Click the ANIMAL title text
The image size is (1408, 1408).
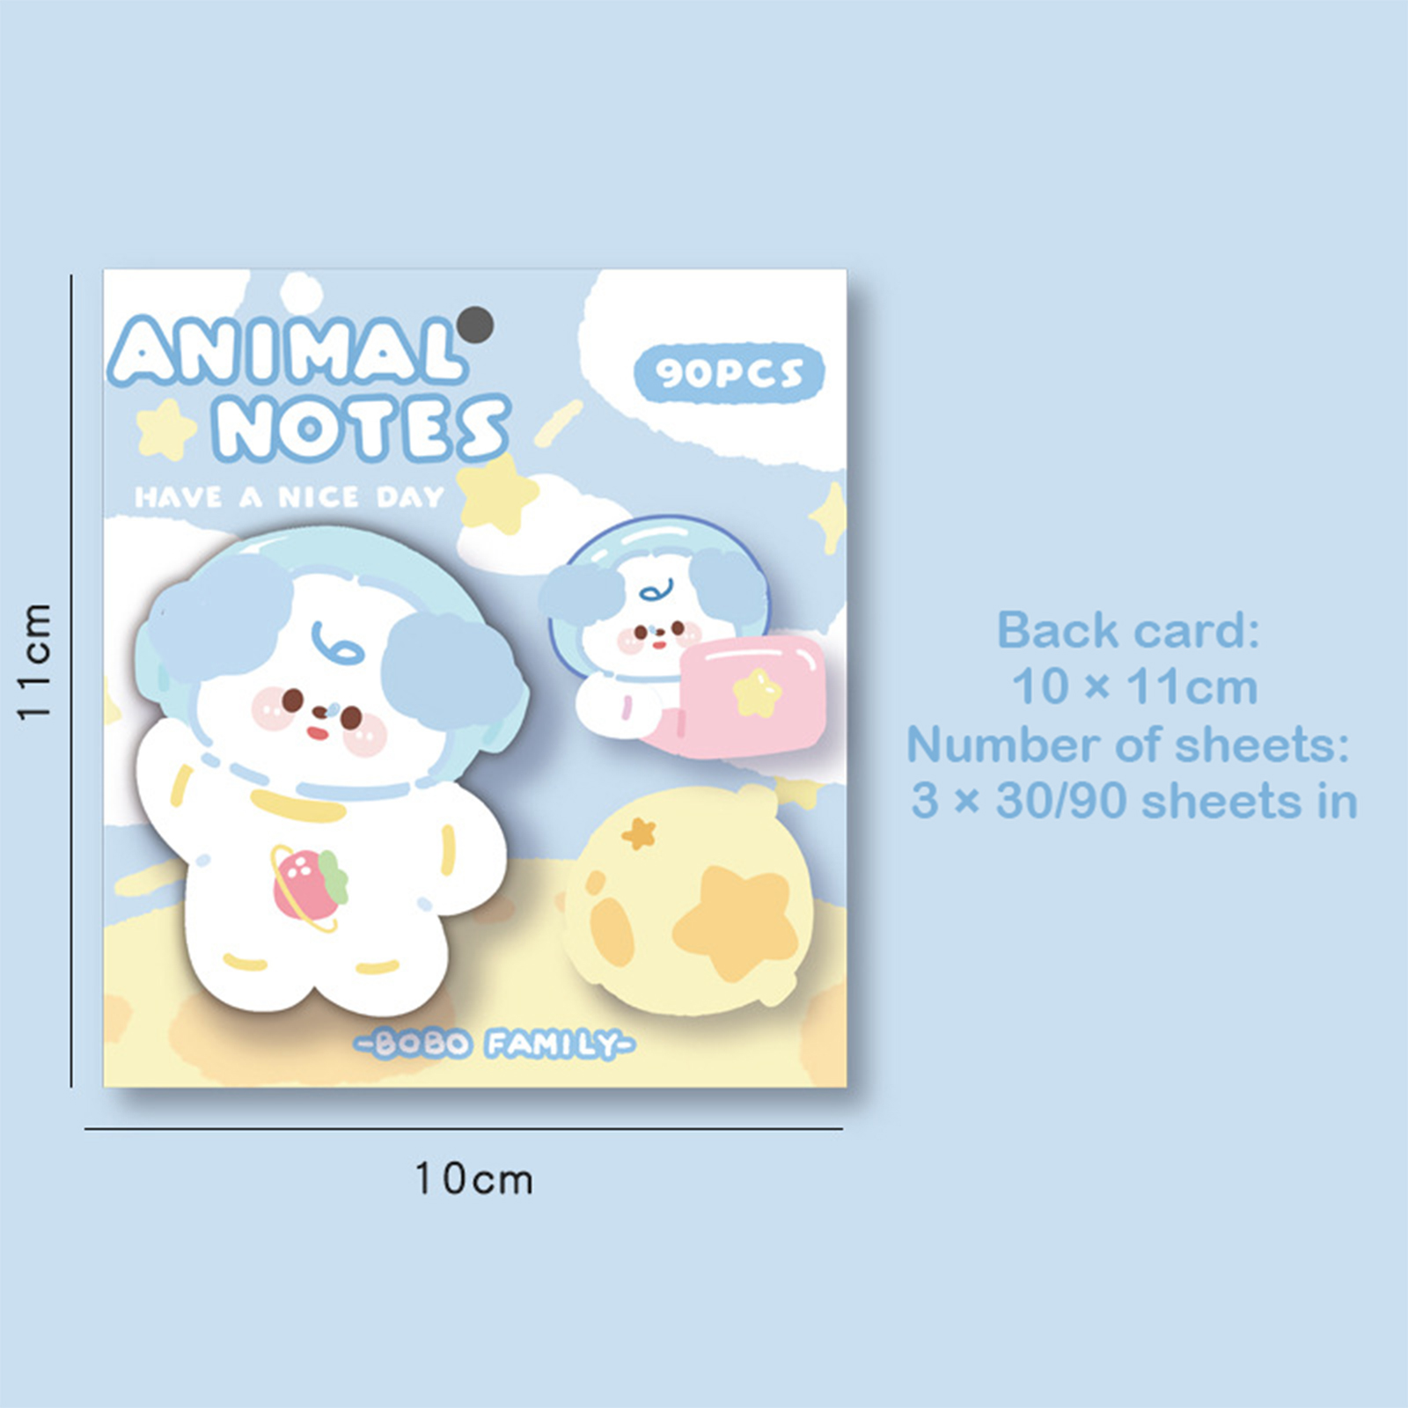(x=287, y=352)
